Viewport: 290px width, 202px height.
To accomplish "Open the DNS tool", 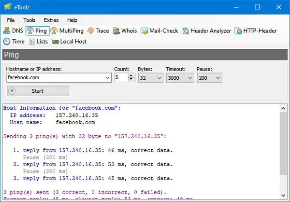I will click(13, 31).
